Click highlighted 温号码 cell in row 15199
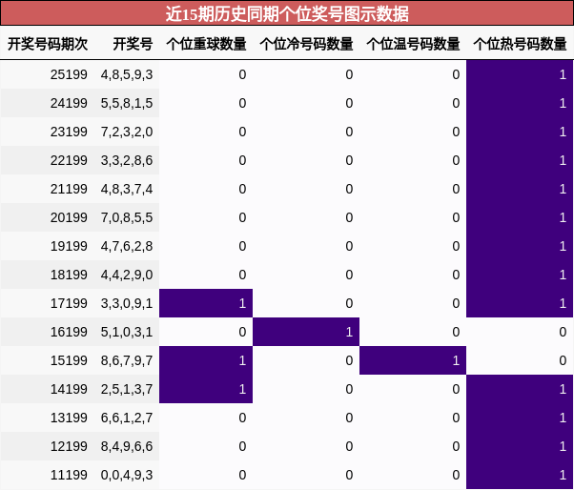574x490 pixels. tap(413, 360)
